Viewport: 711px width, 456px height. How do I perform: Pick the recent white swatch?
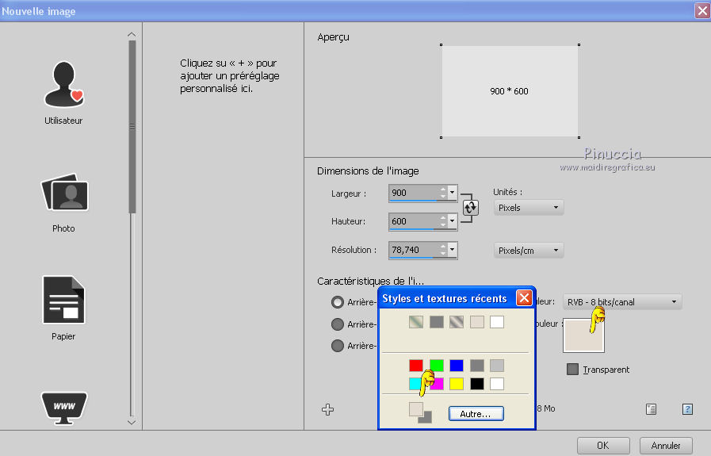pyautogui.click(x=497, y=322)
